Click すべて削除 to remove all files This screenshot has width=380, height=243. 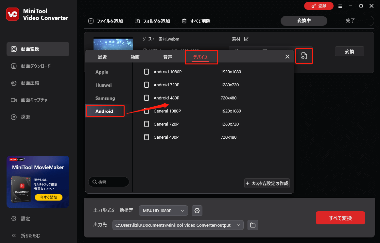click(196, 21)
